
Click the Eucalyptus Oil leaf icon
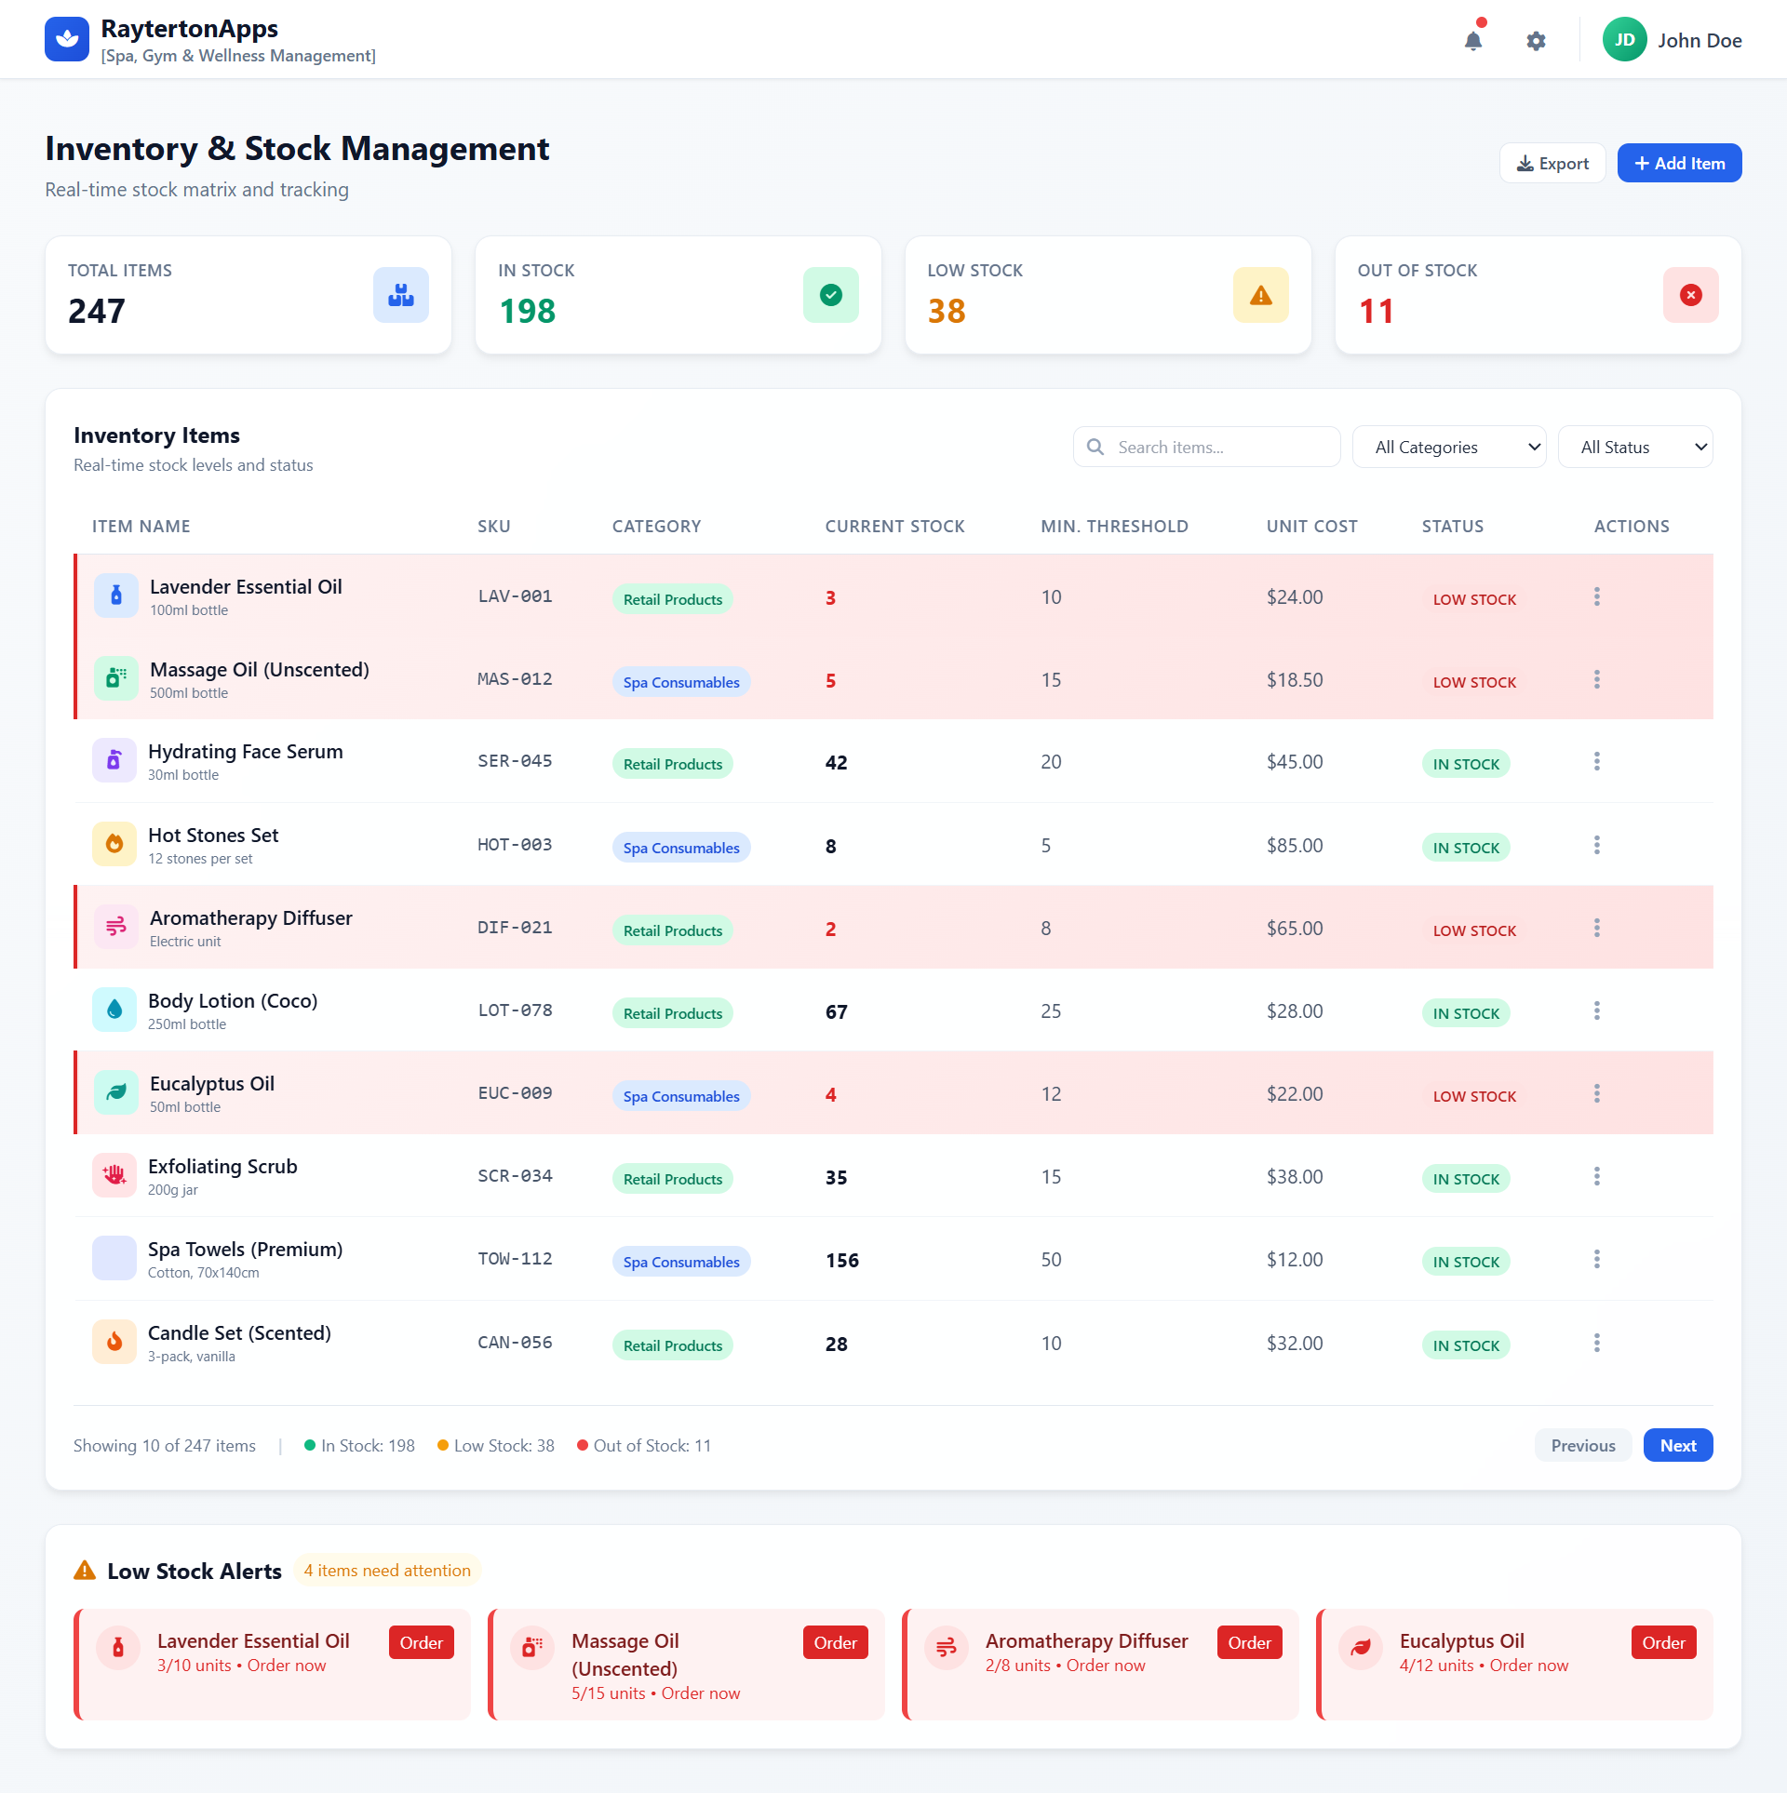click(x=115, y=1091)
